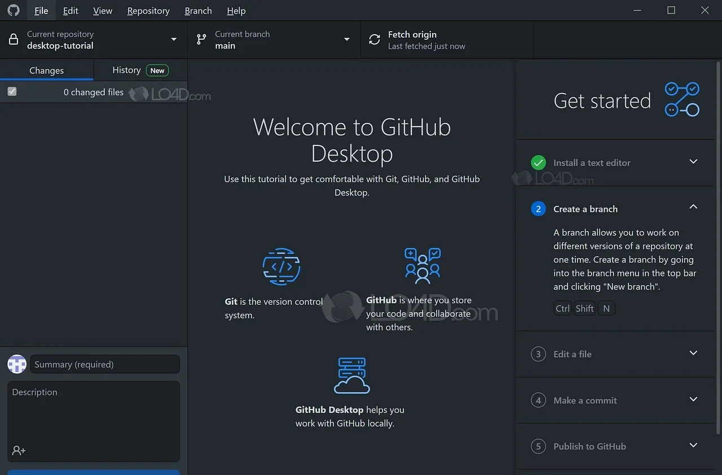Click the Summary (required) input field

(x=105, y=364)
